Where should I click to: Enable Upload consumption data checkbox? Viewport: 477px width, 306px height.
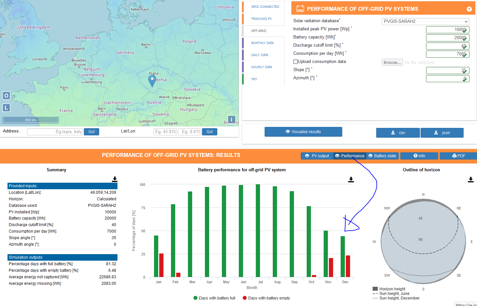pos(296,62)
